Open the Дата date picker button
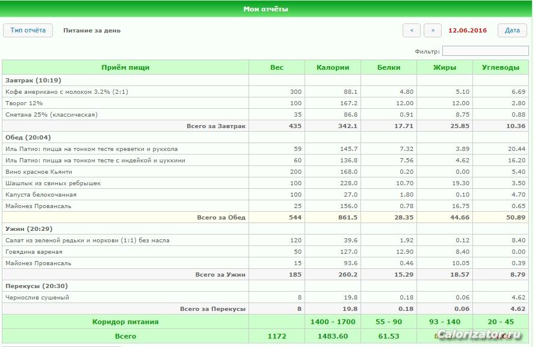This screenshot has width=535, height=347. pyautogui.click(x=512, y=30)
